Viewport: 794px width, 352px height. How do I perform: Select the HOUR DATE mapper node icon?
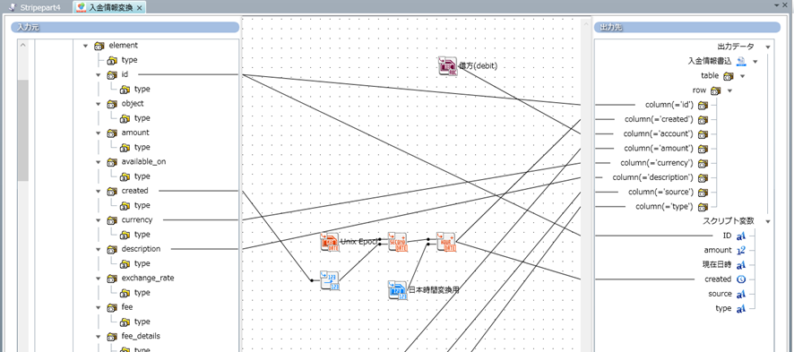pyautogui.click(x=446, y=242)
